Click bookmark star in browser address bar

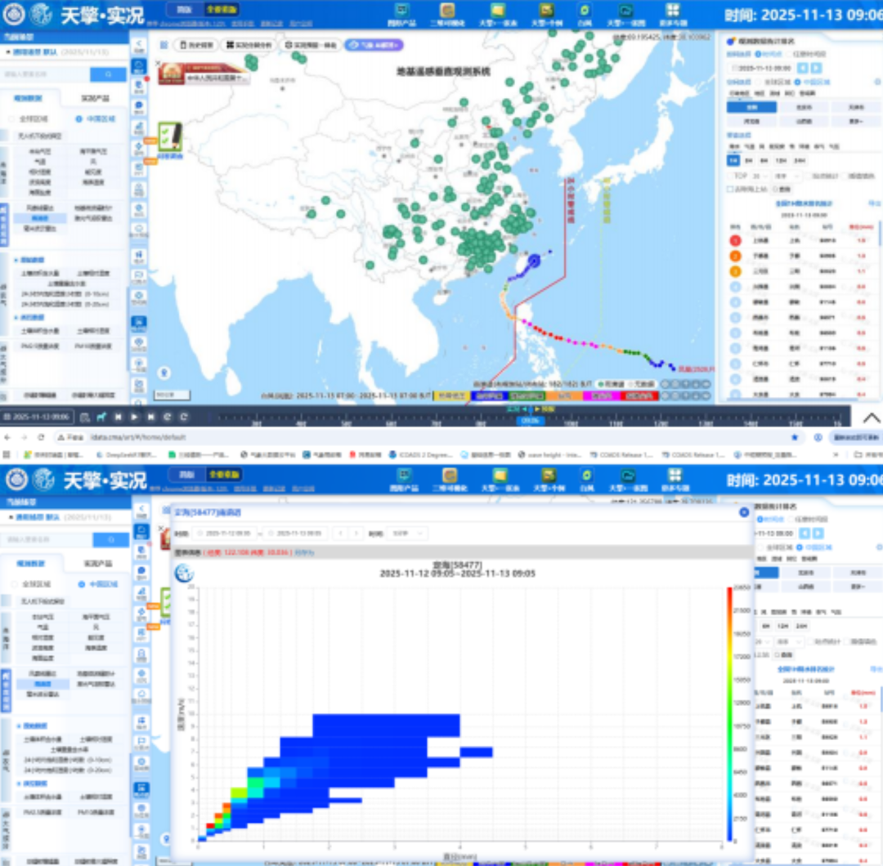[795, 437]
